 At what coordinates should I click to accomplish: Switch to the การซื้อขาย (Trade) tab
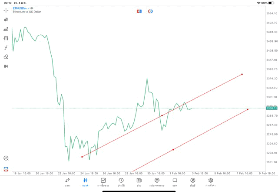pyautogui.click(x=103, y=182)
